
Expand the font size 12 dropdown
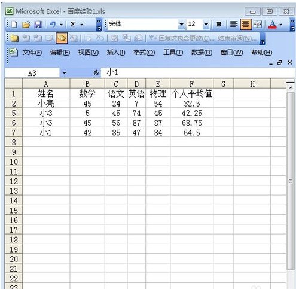206,25
